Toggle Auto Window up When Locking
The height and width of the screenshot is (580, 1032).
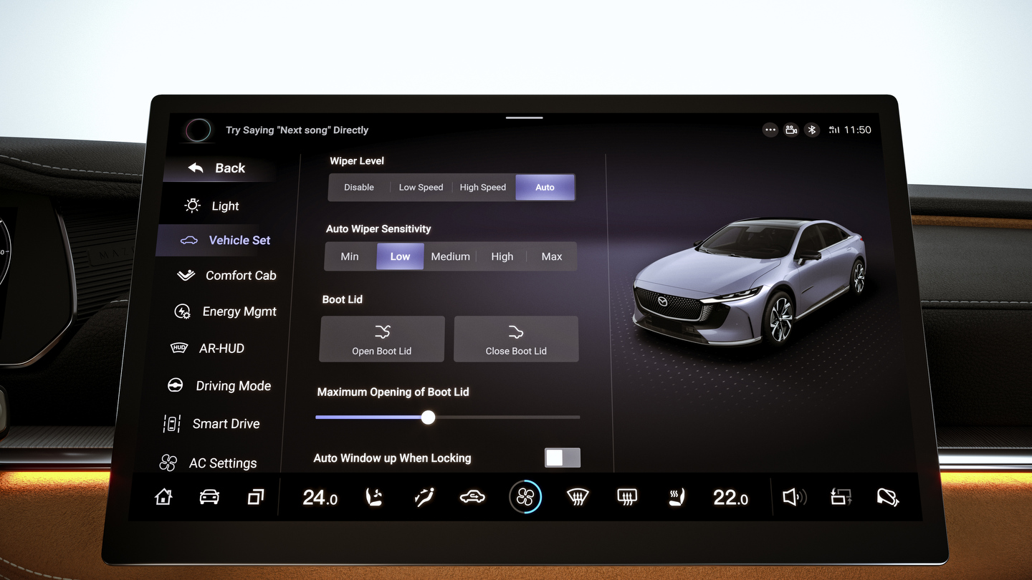pyautogui.click(x=562, y=458)
